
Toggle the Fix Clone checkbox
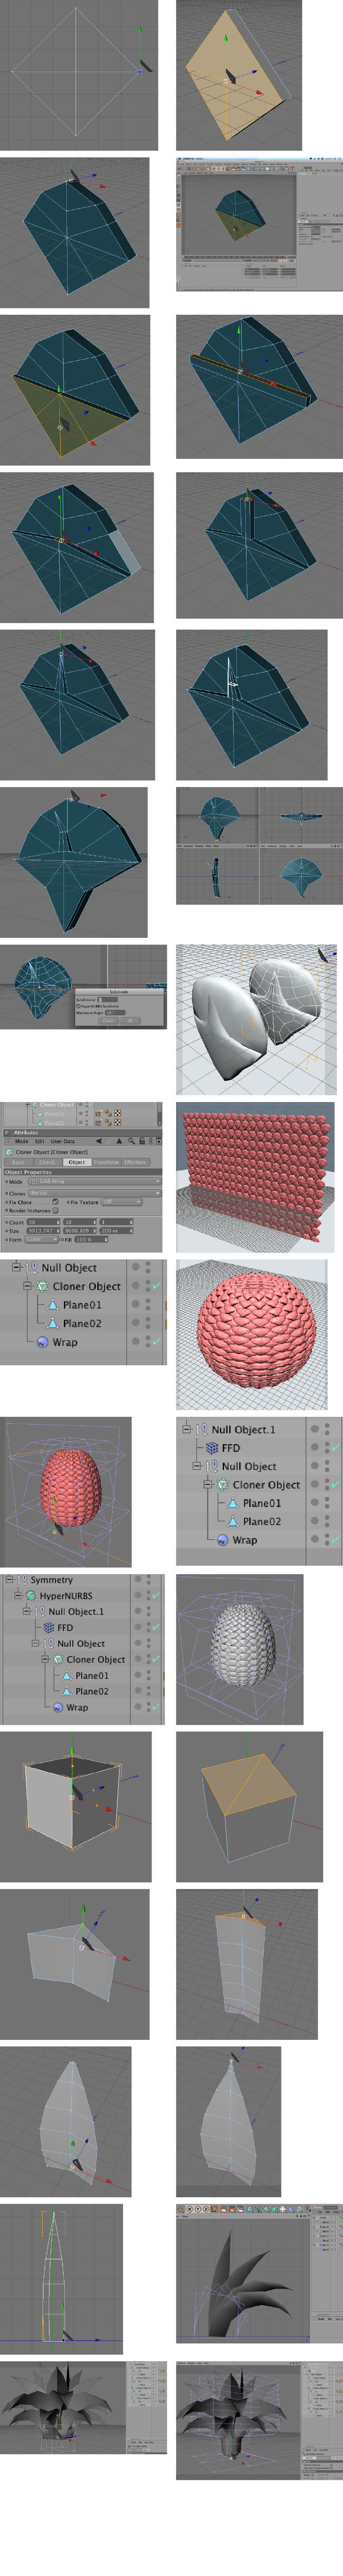point(55,1202)
